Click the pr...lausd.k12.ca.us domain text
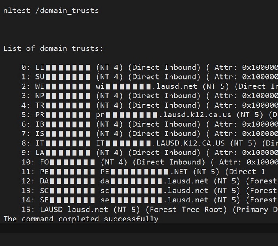278x246 pixels. point(164,115)
